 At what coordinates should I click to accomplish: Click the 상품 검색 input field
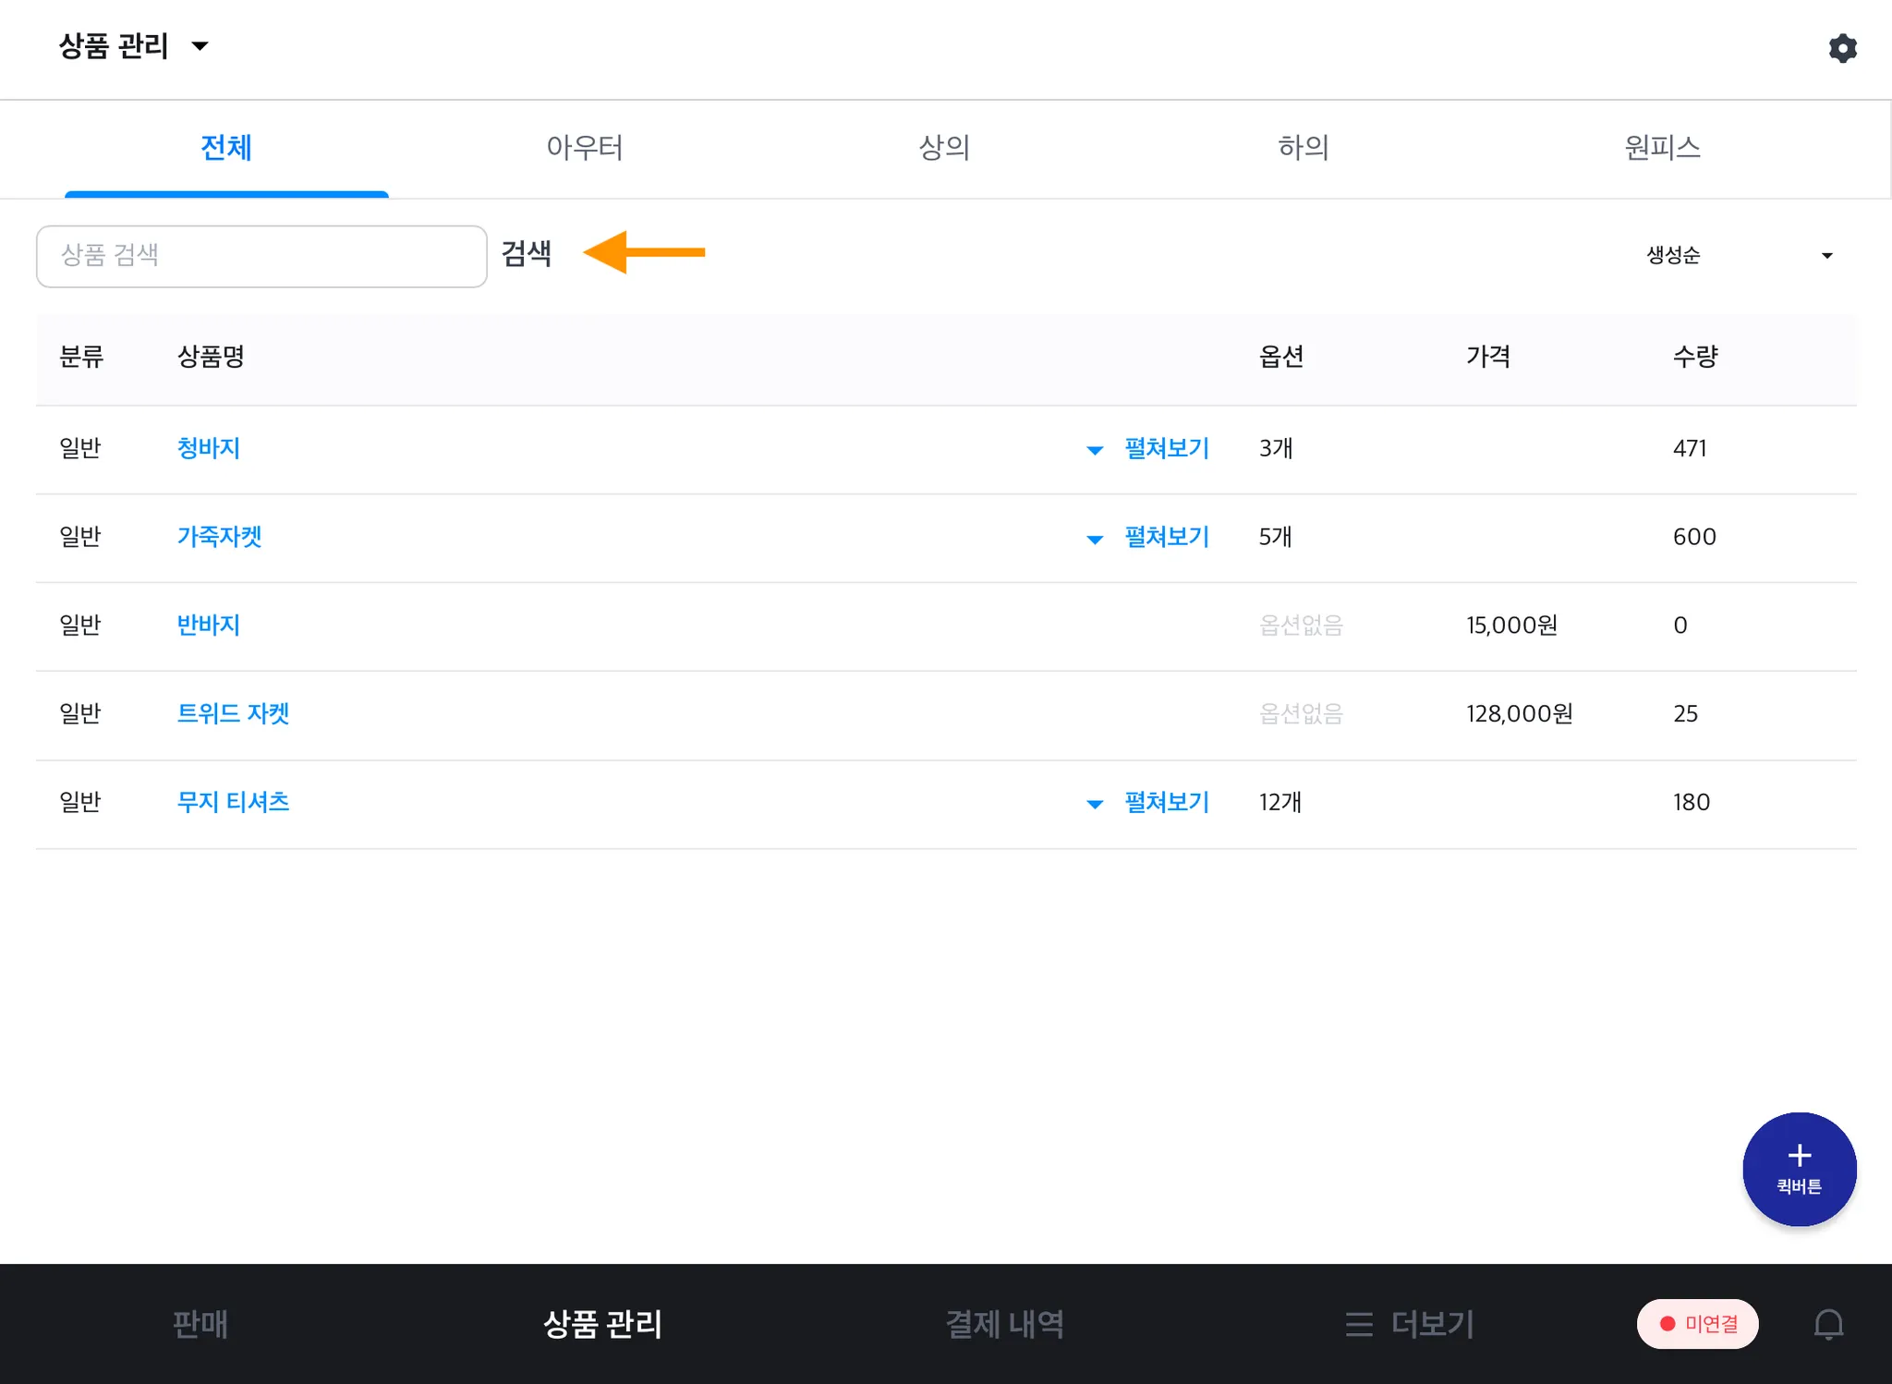(261, 256)
